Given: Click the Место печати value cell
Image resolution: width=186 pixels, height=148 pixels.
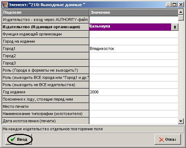Looking at the screenshot, I should (134, 107).
